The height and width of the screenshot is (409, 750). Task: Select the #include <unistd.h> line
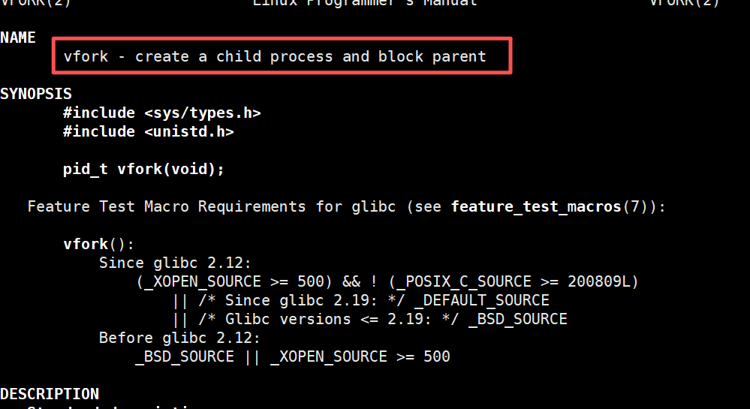[149, 131]
